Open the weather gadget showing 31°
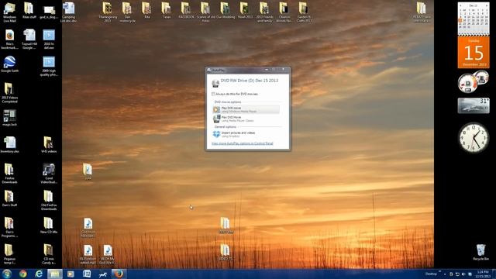 [474, 105]
